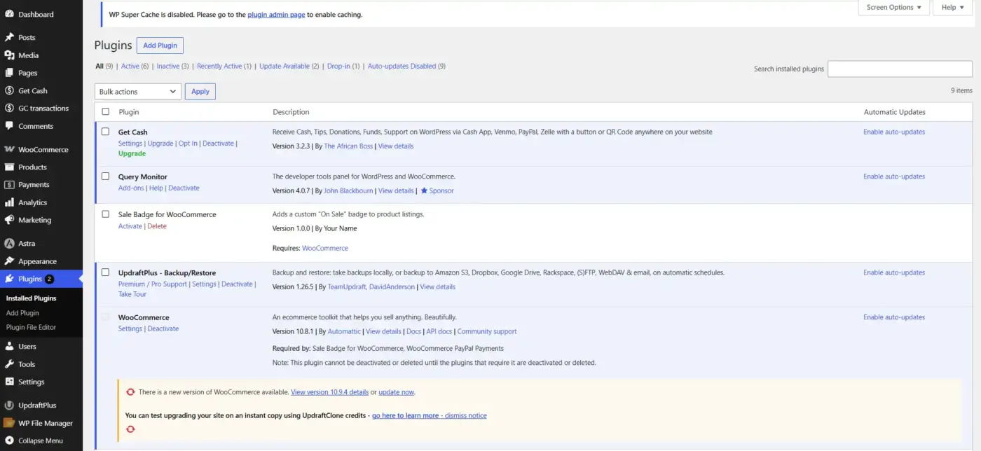Open Plugin File Editor submenu item
The width and height of the screenshot is (981, 451).
coord(31,327)
